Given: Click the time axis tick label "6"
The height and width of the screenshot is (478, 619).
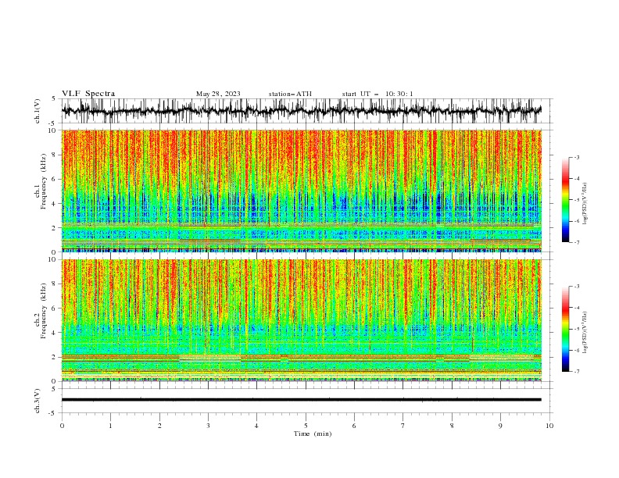Looking at the screenshot, I should (354, 426).
